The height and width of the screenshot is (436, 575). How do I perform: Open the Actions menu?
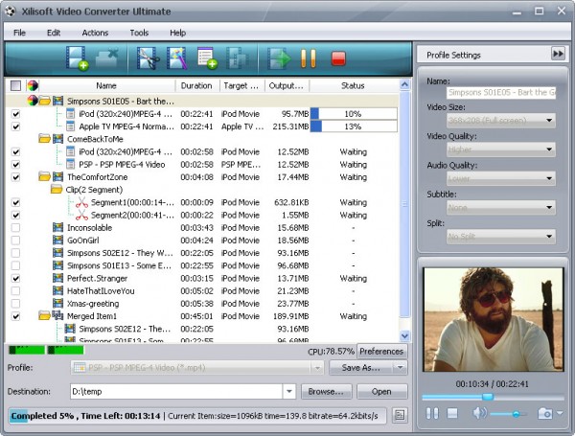[95, 33]
